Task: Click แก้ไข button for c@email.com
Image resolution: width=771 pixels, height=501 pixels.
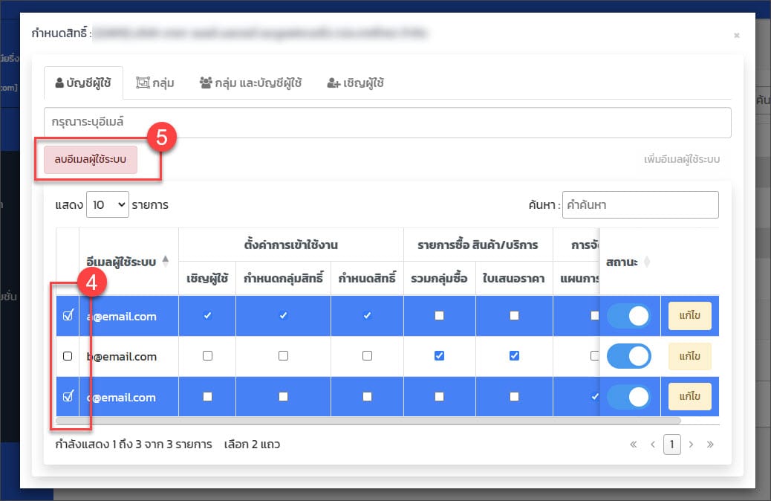Action: click(x=689, y=397)
